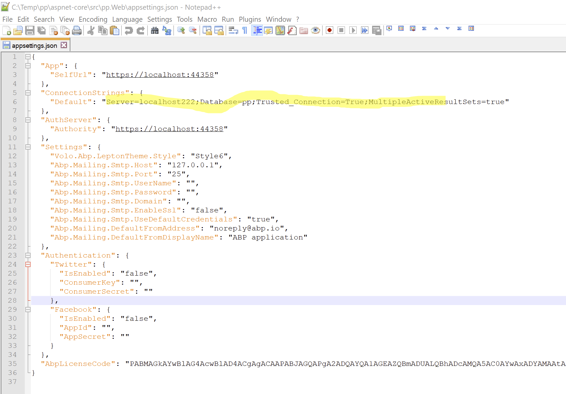The width and height of the screenshot is (566, 394).
Task: Open the Plugins menu
Action: point(250,19)
